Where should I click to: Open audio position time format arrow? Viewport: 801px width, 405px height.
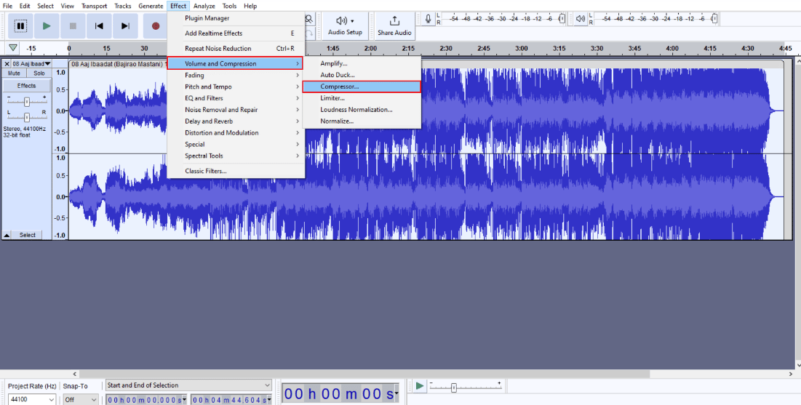(396, 393)
